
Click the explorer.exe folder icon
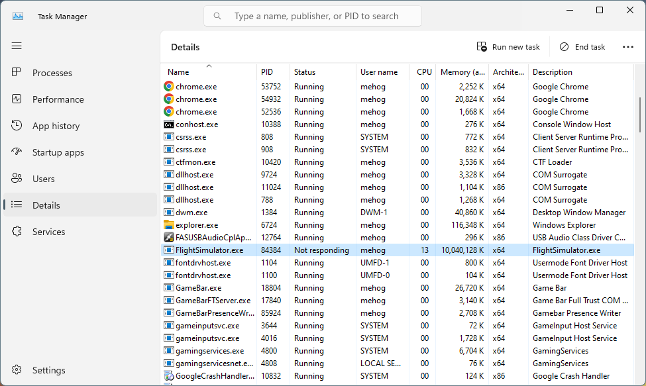[168, 224]
